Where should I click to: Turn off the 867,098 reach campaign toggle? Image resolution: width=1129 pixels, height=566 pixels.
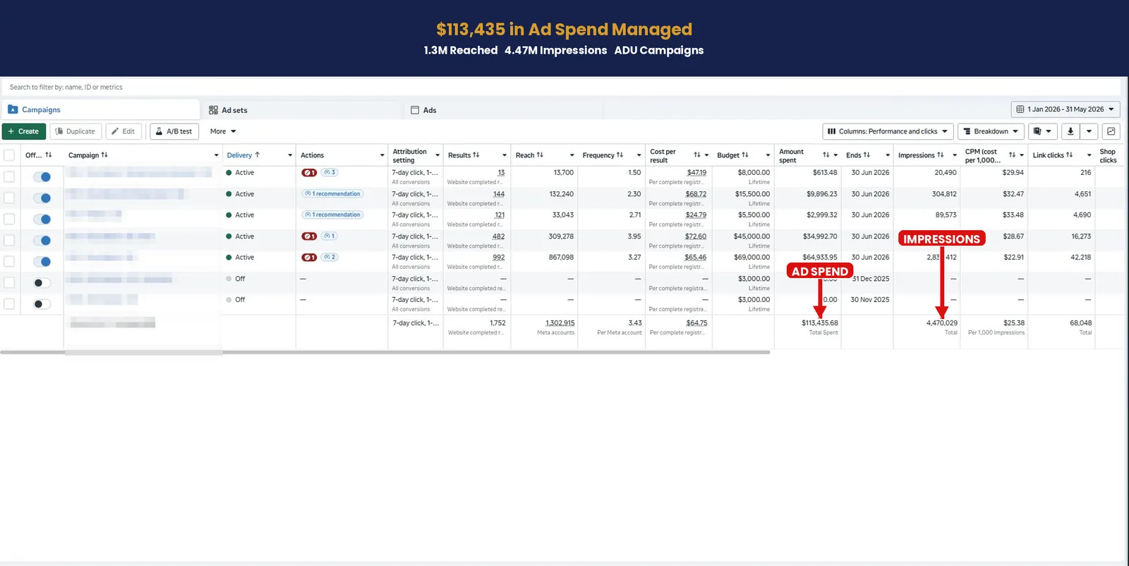(42, 262)
